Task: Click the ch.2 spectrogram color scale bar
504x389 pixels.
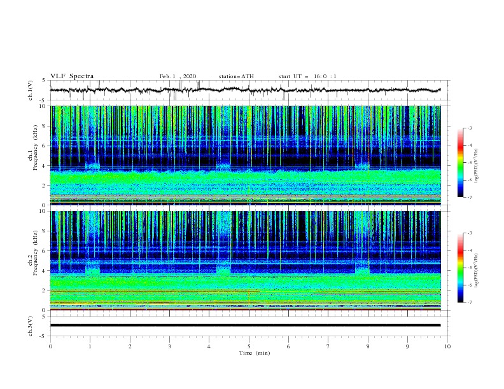Action: (460, 268)
